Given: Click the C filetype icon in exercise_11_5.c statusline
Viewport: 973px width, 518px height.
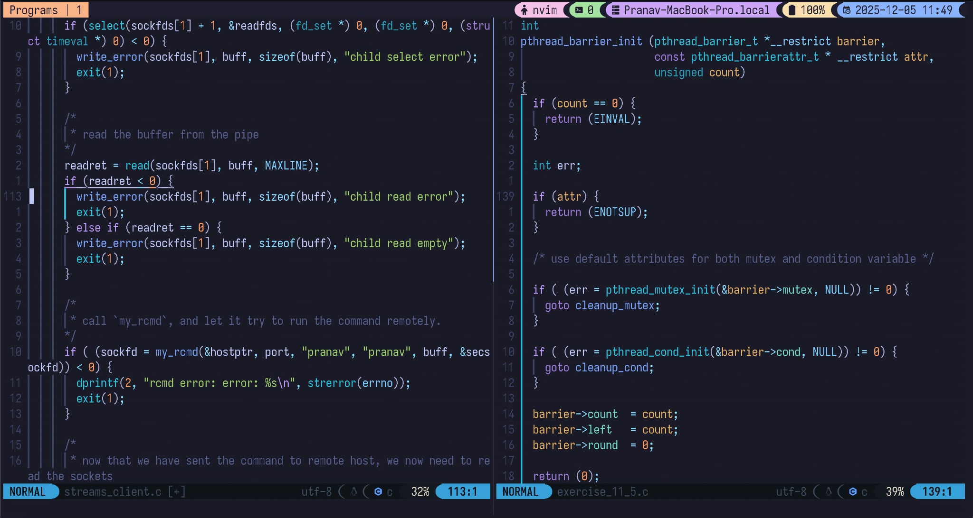Looking at the screenshot, I should (853, 492).
